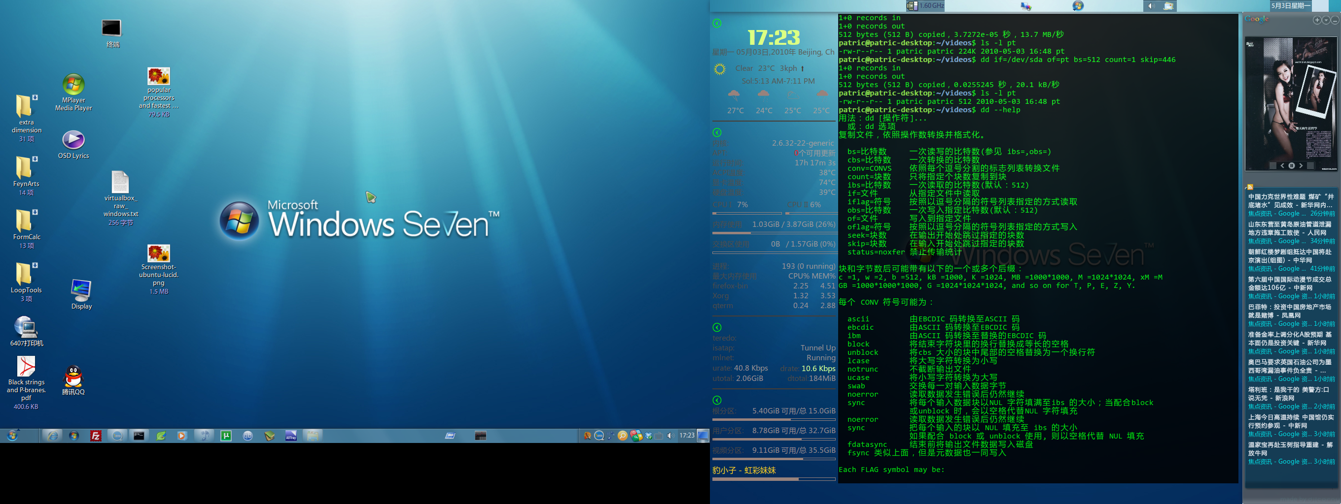The width and height of the screenshot is (1341, 504).
Task: Open the uTorrent taskbar icon
Action: pos(226,436)
